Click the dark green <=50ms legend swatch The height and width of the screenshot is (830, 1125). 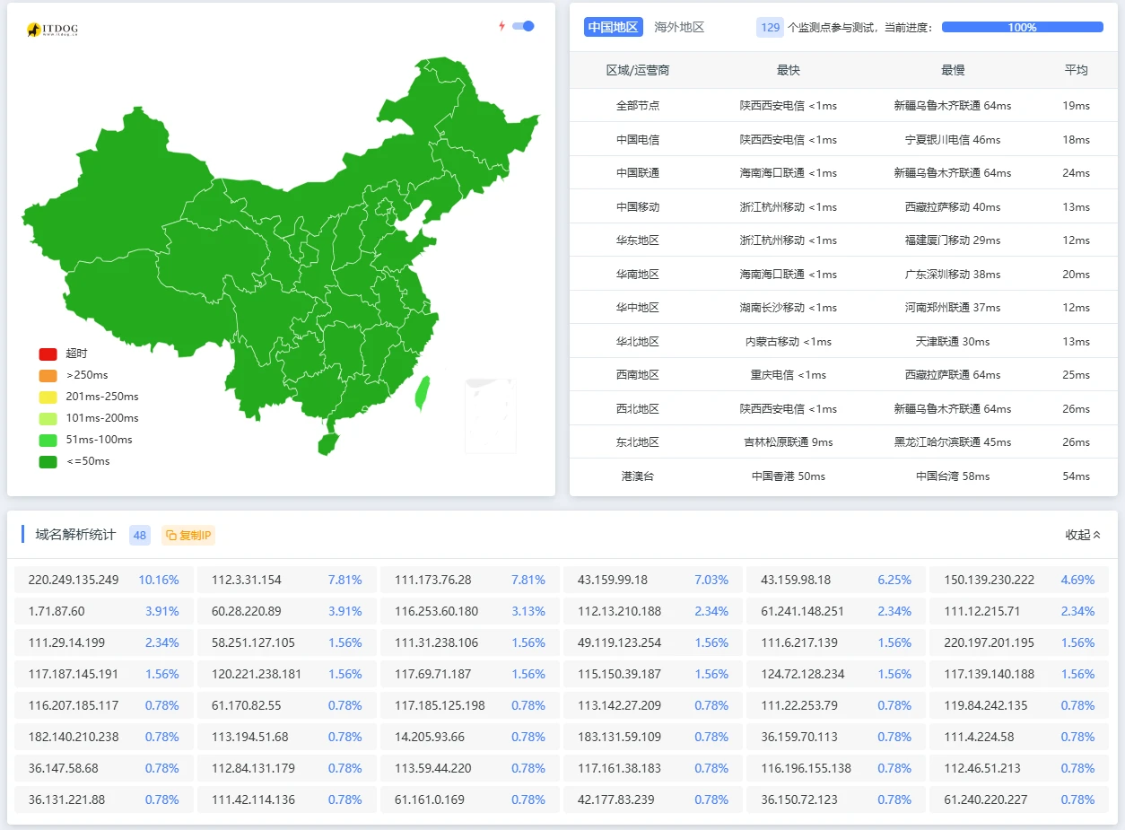click(x=48, y=462)
